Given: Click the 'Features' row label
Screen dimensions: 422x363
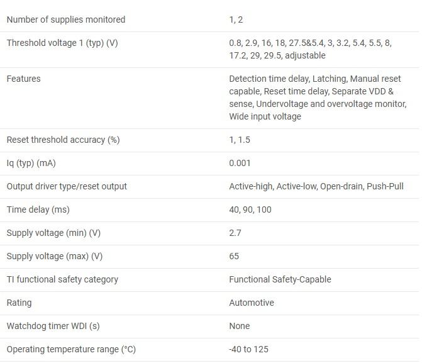Looking at the screenshot, I should [x=23, y=79].
